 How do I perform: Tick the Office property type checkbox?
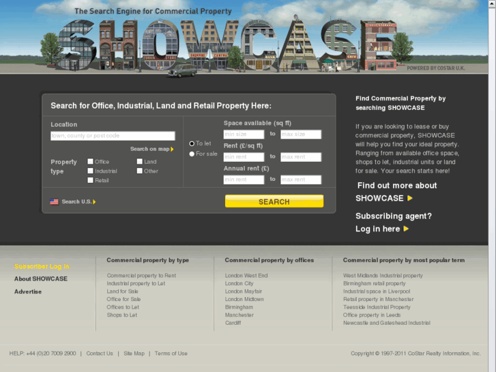[x=91, y=162]
